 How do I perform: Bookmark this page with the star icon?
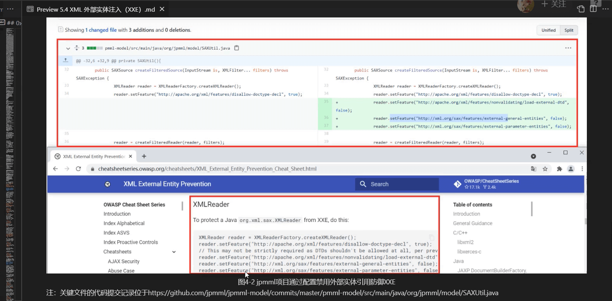(x=545, y=169)
